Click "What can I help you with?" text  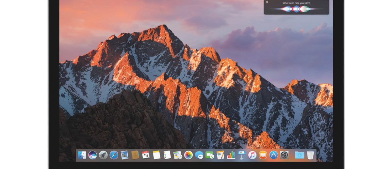297,3
